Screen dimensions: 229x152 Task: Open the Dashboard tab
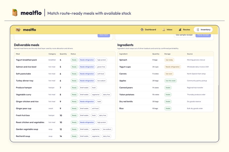tap(148, 29)
